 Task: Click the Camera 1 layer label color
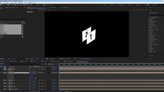click(x=5, y=68)
